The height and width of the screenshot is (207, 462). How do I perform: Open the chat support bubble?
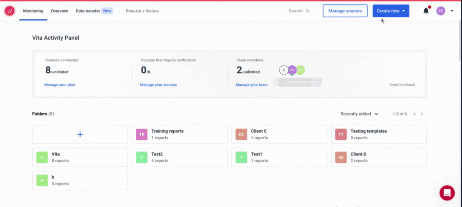click(x=447, y=193)
